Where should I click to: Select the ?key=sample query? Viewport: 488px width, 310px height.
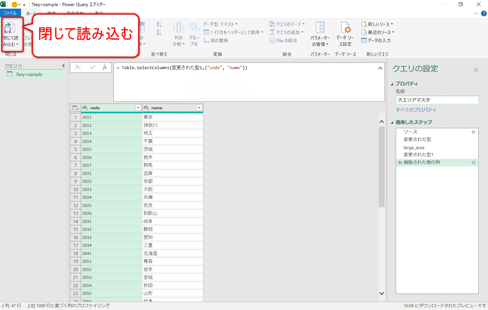(33, 74)
